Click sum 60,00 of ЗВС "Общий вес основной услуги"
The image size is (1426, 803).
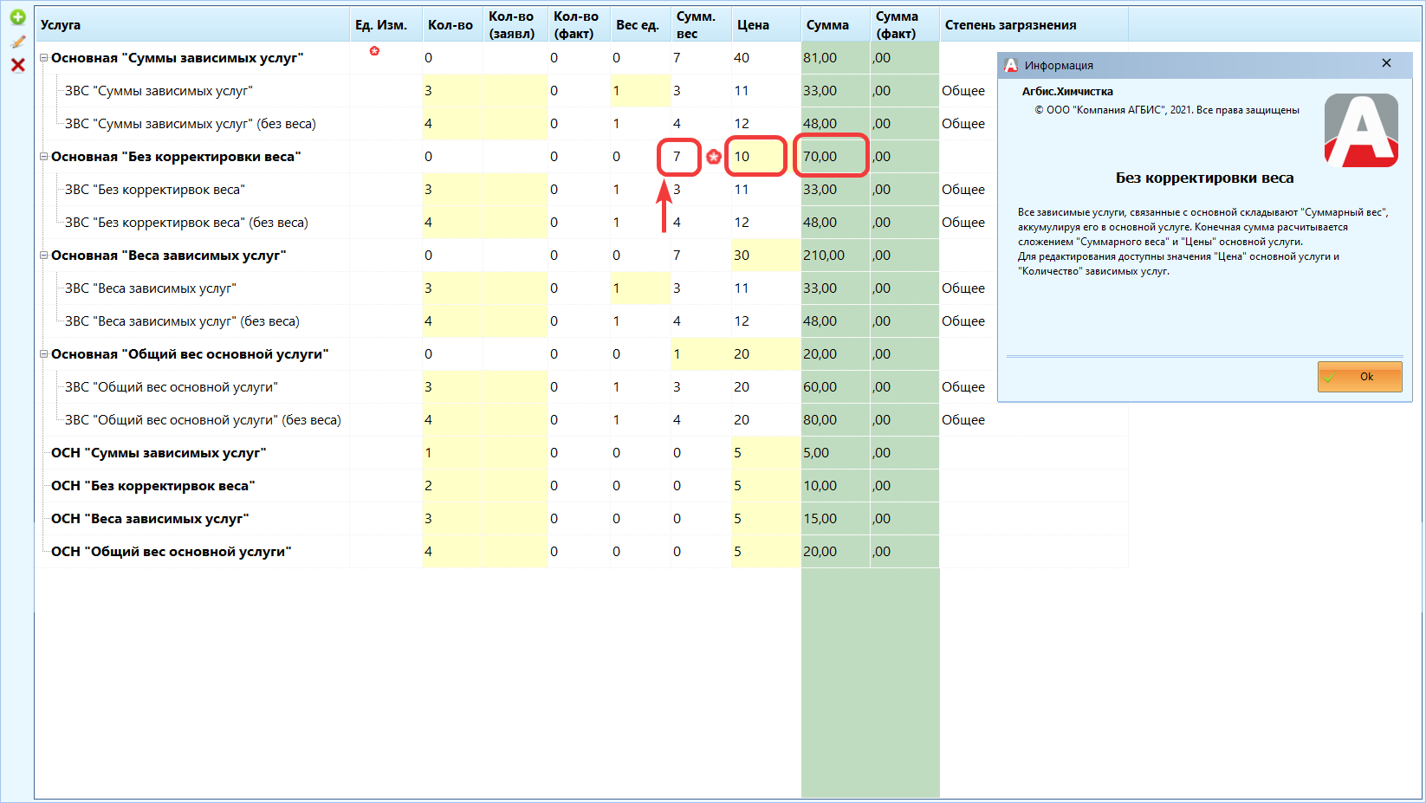[835, 387]
